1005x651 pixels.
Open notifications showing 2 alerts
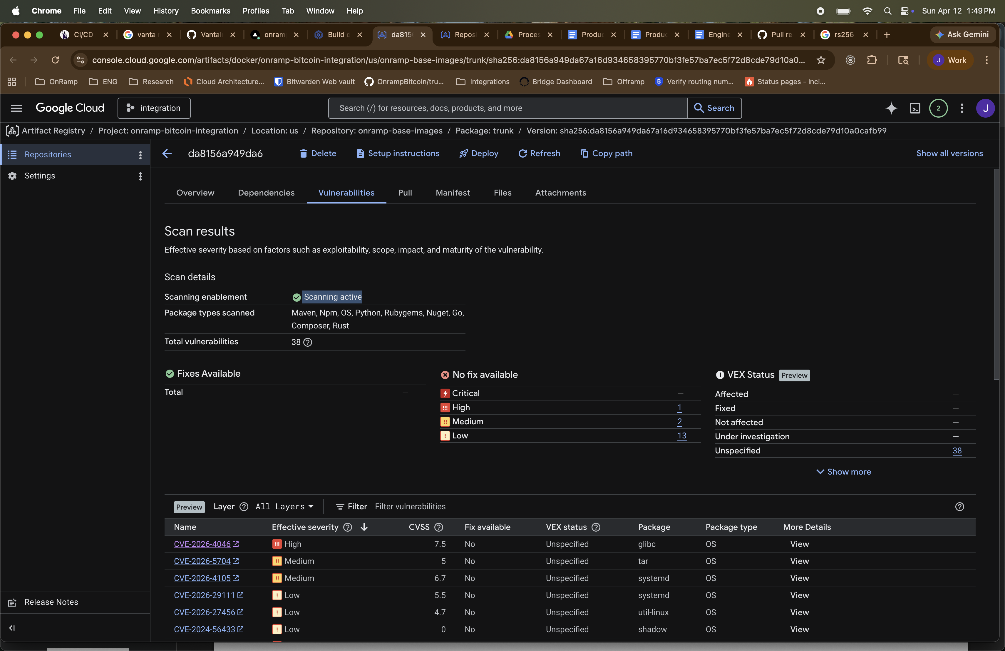pos(938,108)
